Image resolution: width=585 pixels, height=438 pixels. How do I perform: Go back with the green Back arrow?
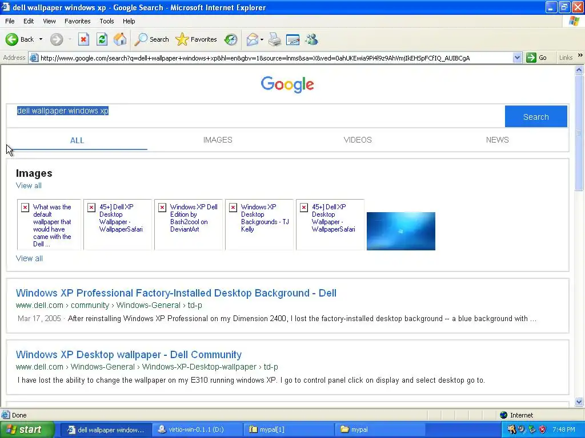click(19, 39)
